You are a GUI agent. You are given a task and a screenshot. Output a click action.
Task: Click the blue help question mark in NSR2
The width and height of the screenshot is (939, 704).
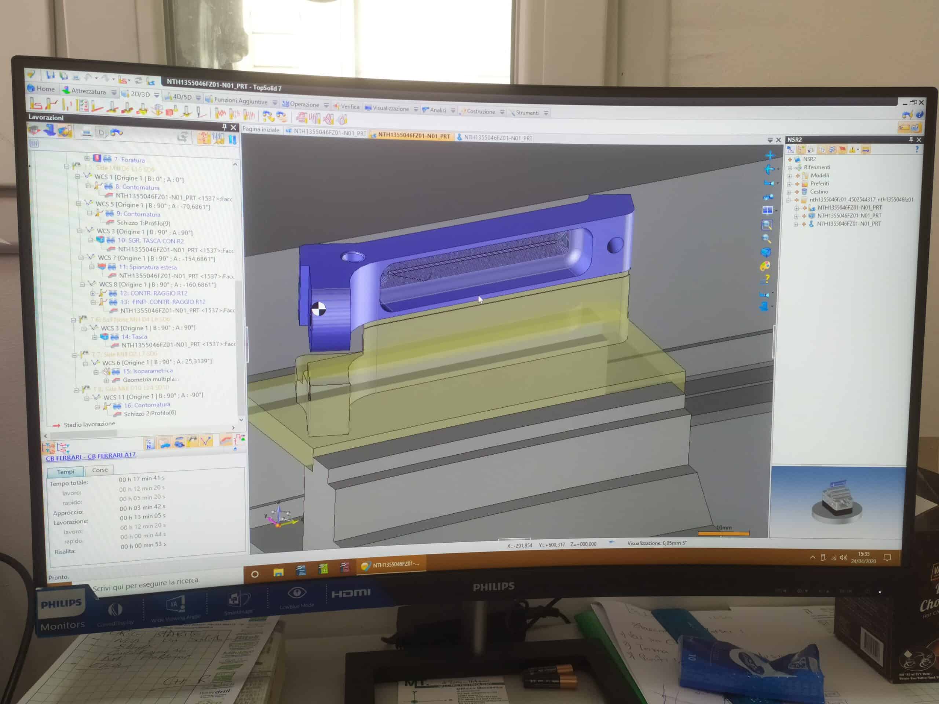coord(917,149)
